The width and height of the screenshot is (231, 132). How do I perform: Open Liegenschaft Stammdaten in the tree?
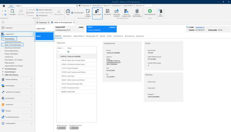pyautogui.click(x=13, y=42)
